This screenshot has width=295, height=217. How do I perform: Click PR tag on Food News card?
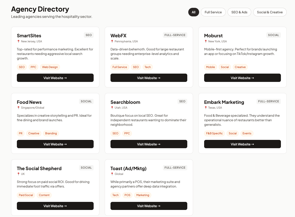coord(20,133)
